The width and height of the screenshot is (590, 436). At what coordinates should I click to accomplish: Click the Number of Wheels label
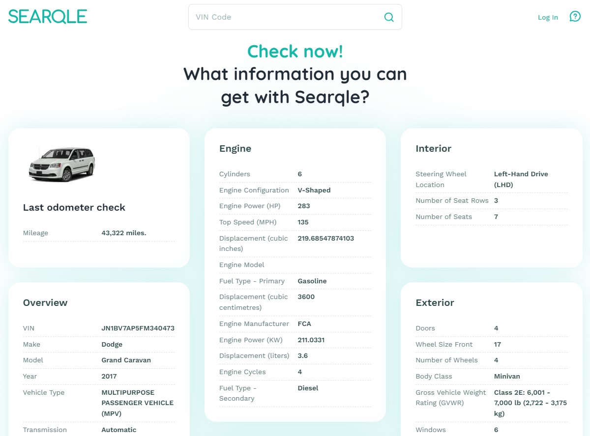(446, 360)
